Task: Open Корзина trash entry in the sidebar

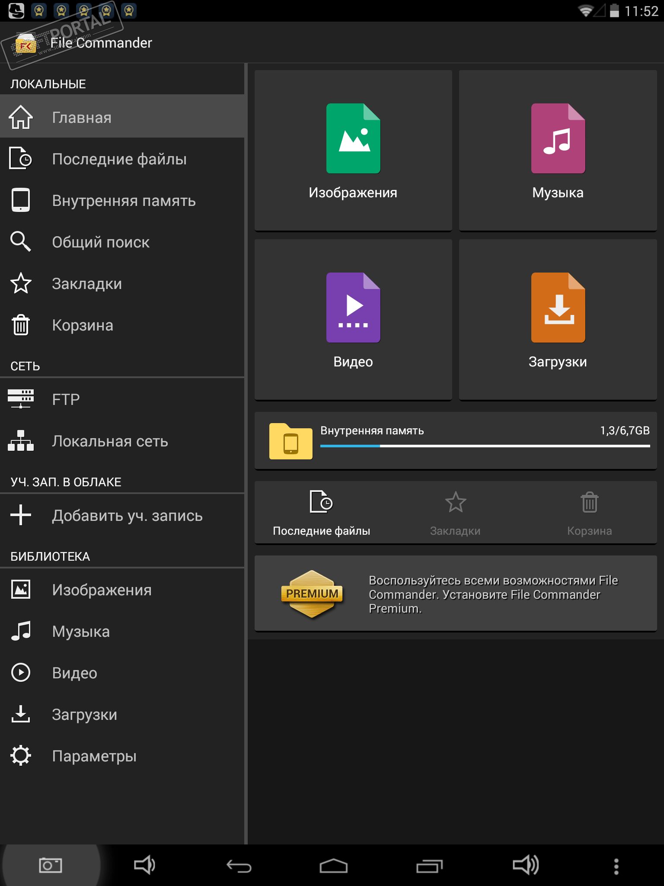Action: click(122, 325)
